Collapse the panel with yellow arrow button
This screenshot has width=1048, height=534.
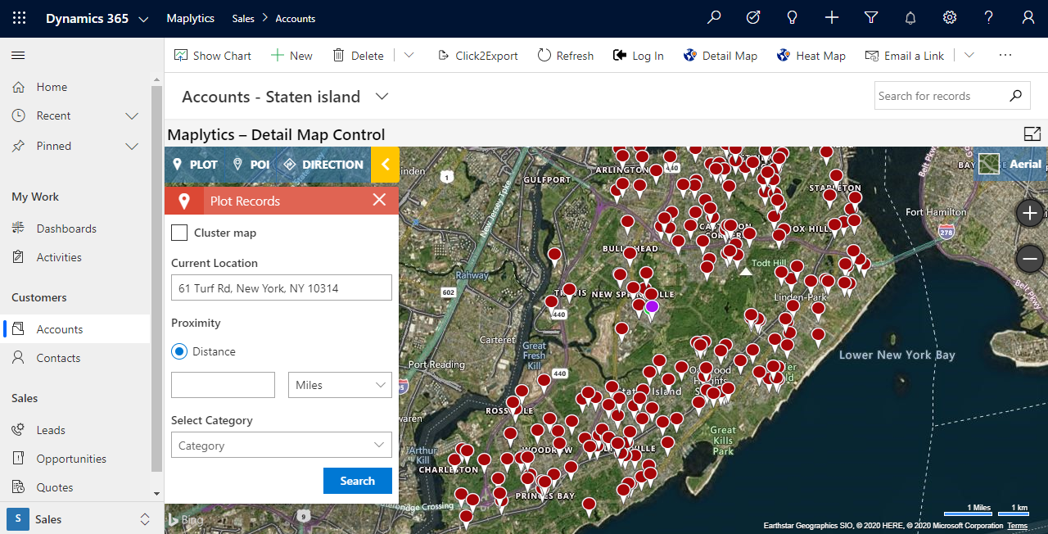[x=385, y=165]
